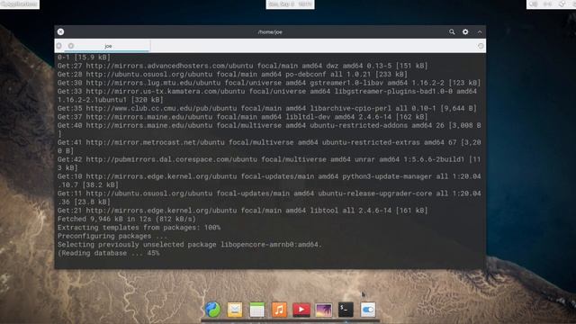This screenshot has width=576, height=324.
Task: Close the terminal window
Action: (60, 32)
